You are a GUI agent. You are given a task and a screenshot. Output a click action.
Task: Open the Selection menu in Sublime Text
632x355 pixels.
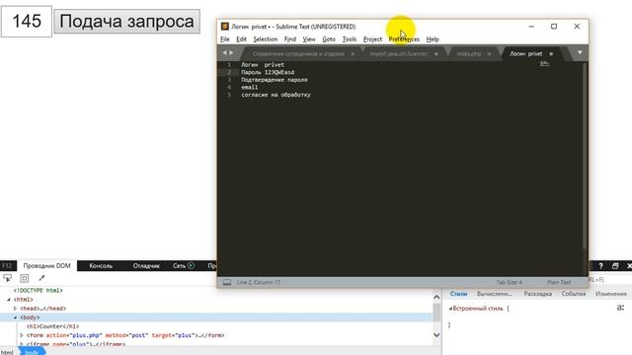tap(265, 39)
